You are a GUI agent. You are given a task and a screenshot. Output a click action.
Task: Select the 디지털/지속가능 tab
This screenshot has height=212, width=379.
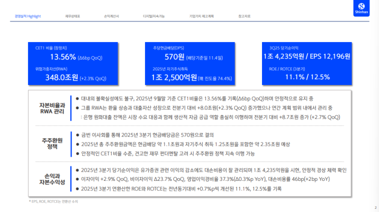(x=153, y=16)
